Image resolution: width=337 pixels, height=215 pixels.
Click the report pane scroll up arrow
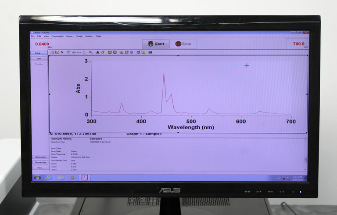305,140
